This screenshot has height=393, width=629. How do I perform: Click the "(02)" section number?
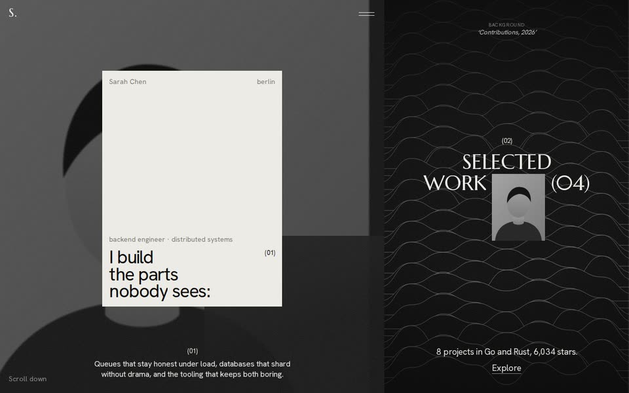click(x=507, y=141)
